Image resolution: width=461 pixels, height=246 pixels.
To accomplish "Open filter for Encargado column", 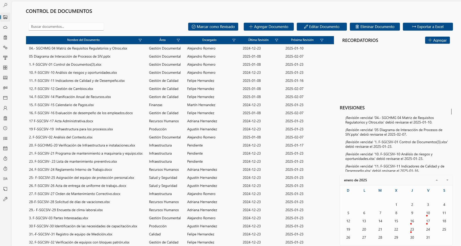I will [234, 40].
